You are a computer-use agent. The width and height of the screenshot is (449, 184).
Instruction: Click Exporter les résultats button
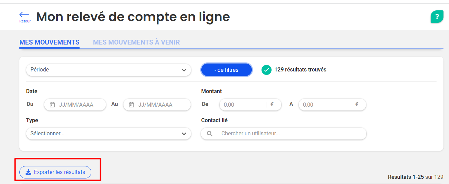click(55, 172)
